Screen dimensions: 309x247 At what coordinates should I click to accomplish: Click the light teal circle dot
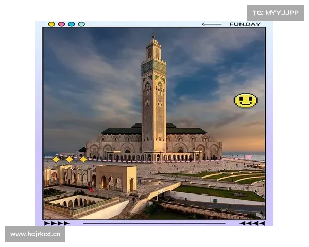pyautogui.click(x=81, y=24)
